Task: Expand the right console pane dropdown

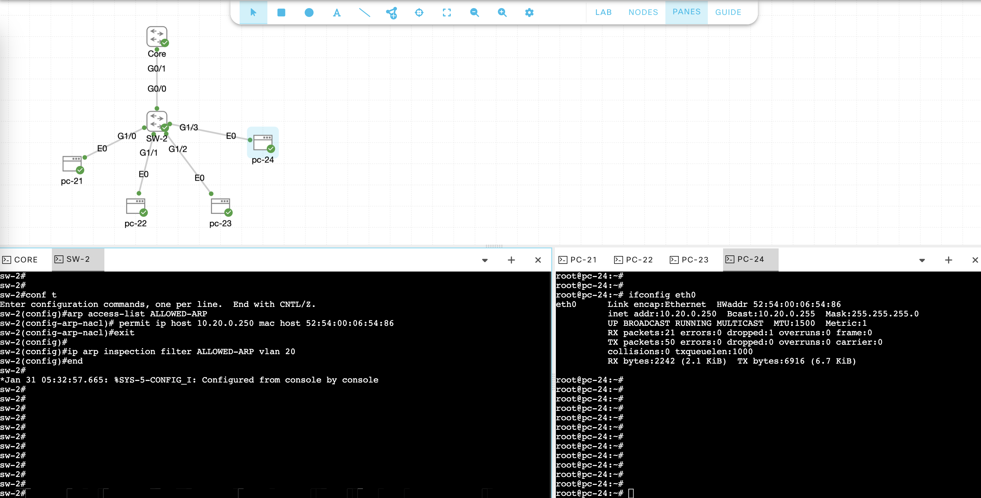Action: click(922, 260)
